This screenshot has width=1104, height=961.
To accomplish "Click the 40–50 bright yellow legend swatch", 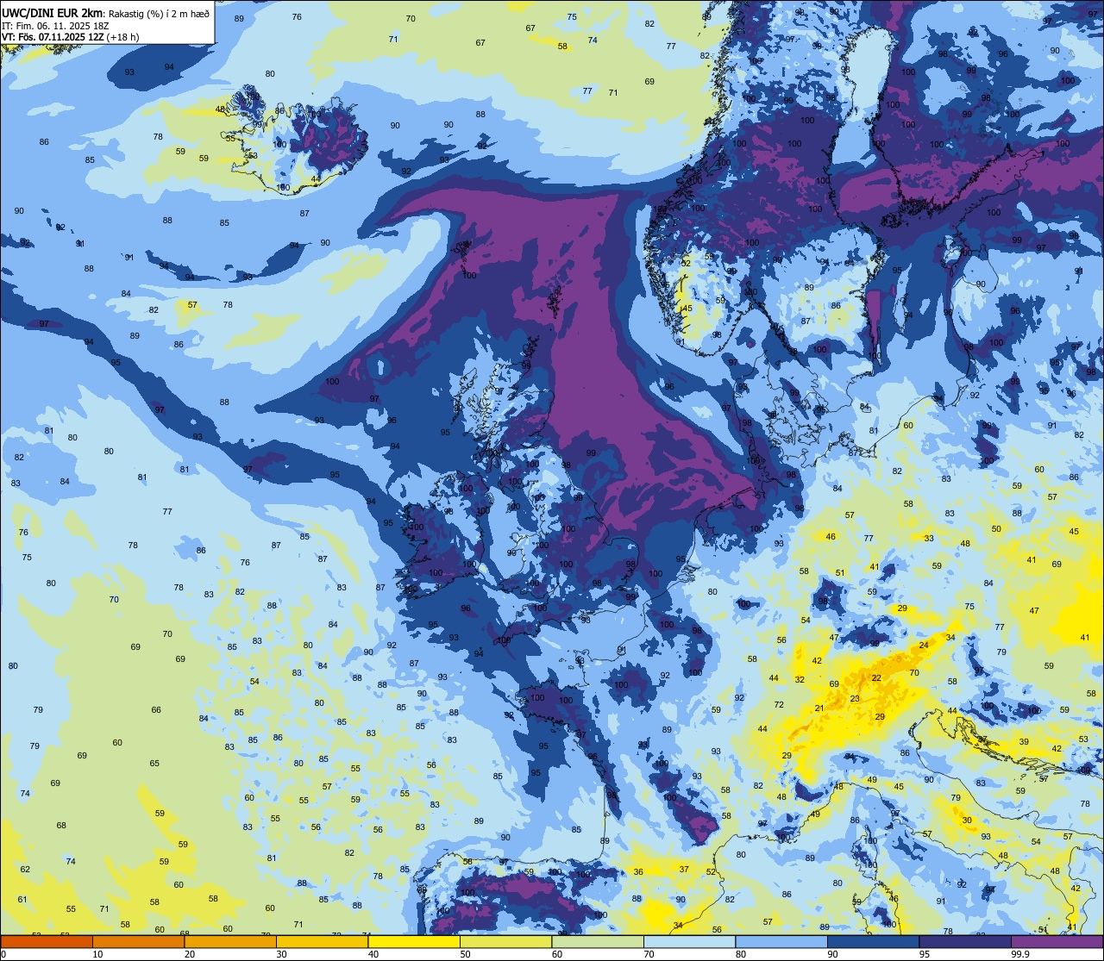I will pos(414,941).
